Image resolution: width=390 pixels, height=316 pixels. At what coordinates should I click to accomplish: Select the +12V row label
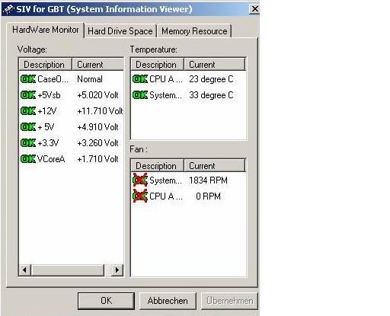(47, 111)
